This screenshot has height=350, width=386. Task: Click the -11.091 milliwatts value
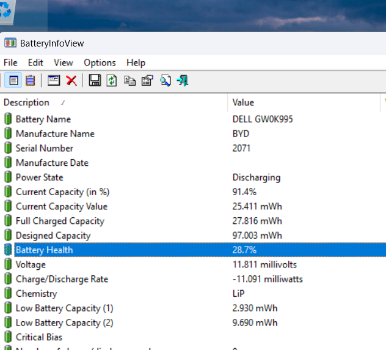pyautogui.click(x=268, y=279)
